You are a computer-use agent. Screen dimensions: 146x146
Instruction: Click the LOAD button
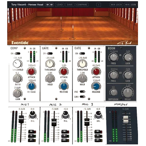tap(60, 5)
